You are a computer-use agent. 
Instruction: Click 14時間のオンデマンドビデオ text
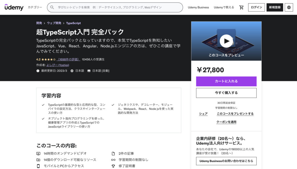[65, 153]
